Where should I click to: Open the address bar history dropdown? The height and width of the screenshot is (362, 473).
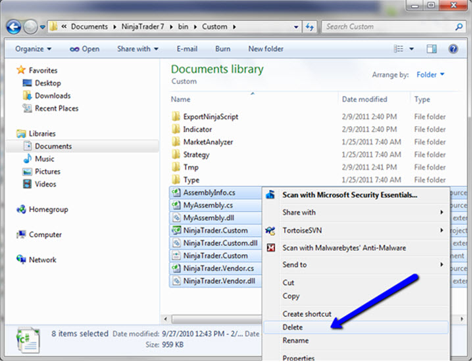[296, 27]
